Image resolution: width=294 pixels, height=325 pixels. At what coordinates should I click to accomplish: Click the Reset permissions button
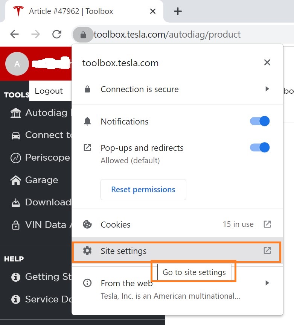click(x=143, y=190)
